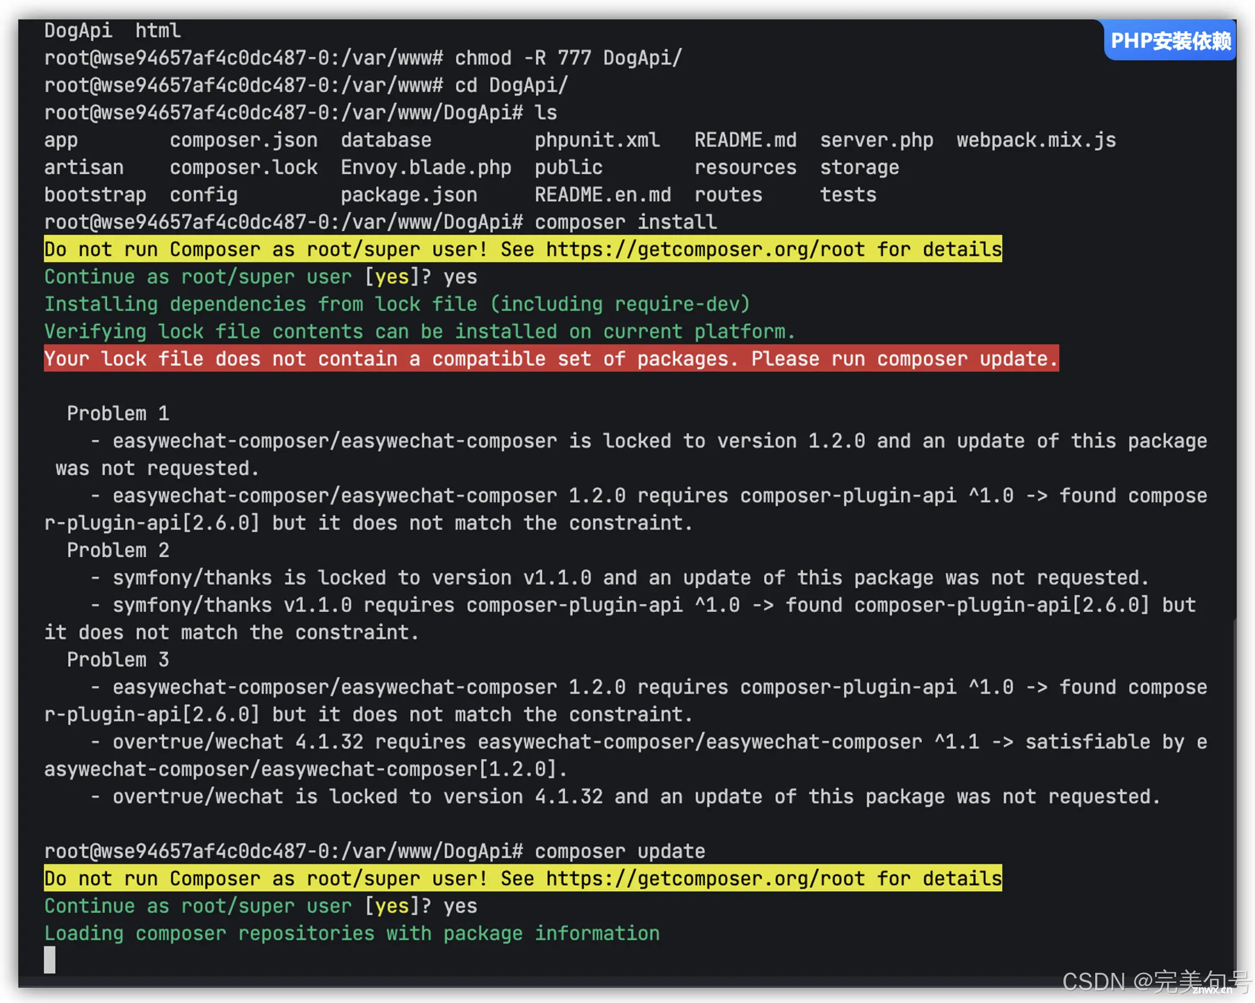Image resolution: width=1255 pixels, height=1003 pixels.
Task: Click 'phpunit.xml' file name
Action: (x=597, y=140)
